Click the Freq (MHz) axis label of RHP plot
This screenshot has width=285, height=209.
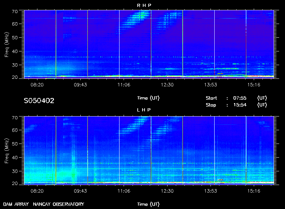(x=7, y=45)
